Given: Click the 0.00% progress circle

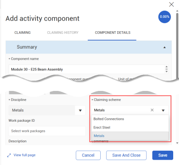Looking at the screenshot, I should [x=165, y=17].
